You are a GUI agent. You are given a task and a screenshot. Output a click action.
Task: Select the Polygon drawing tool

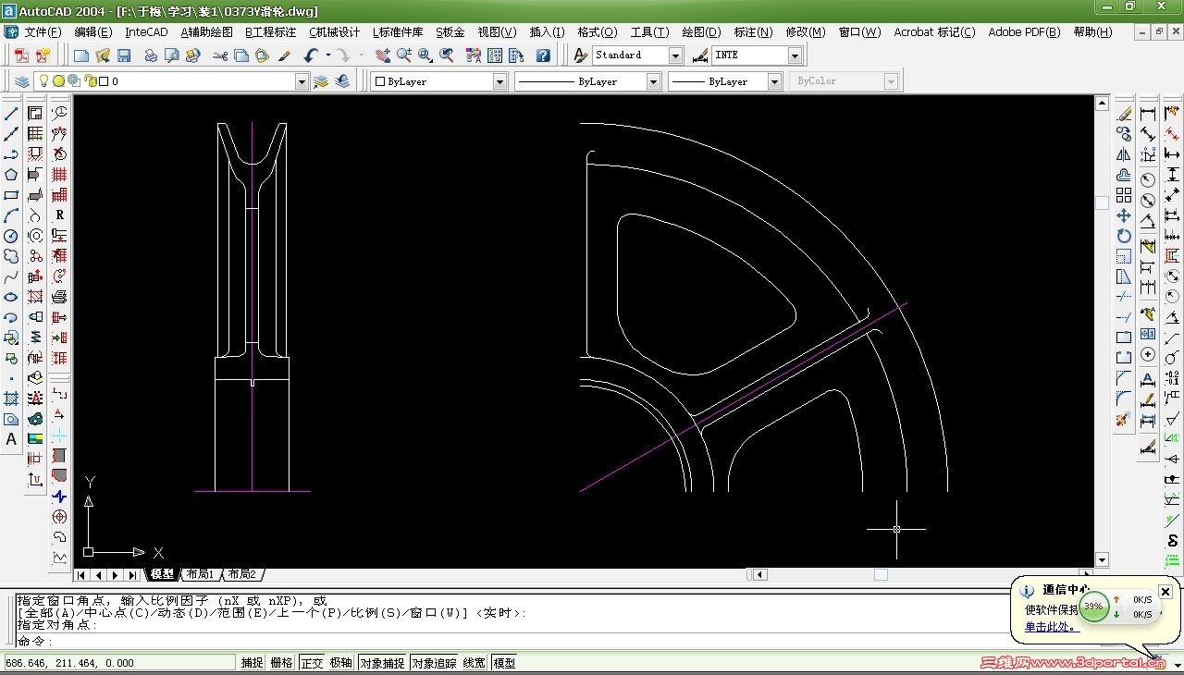pos(11,175)
